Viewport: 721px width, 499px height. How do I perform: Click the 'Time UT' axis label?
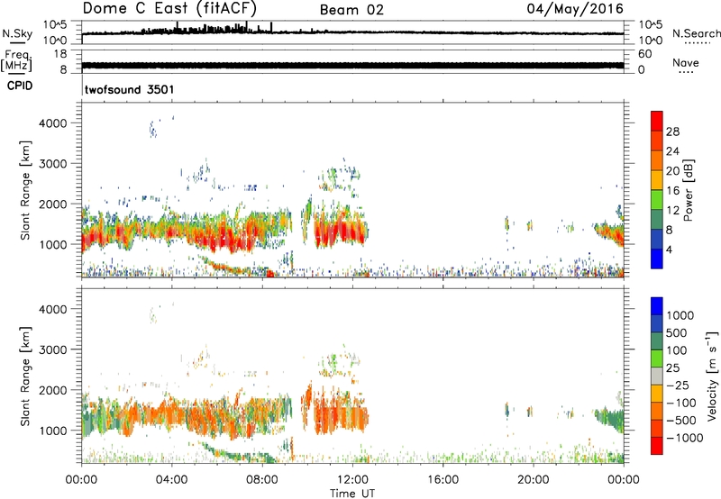(352, 494)
